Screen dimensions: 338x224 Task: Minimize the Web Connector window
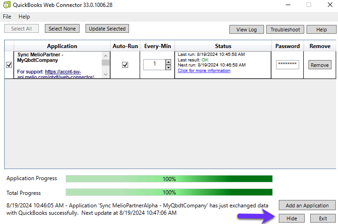coord(288,5)
